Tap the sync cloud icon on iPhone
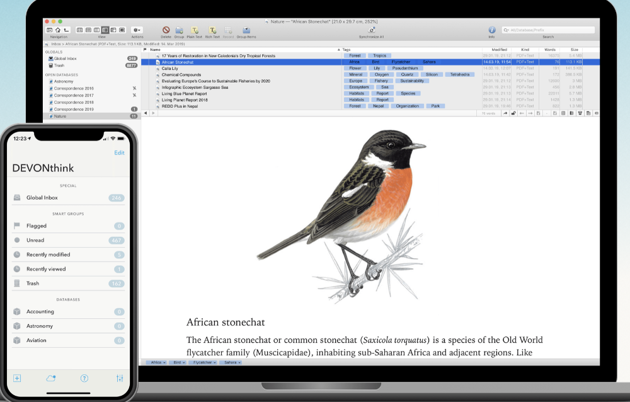The image size is (630, 402). 51,378
